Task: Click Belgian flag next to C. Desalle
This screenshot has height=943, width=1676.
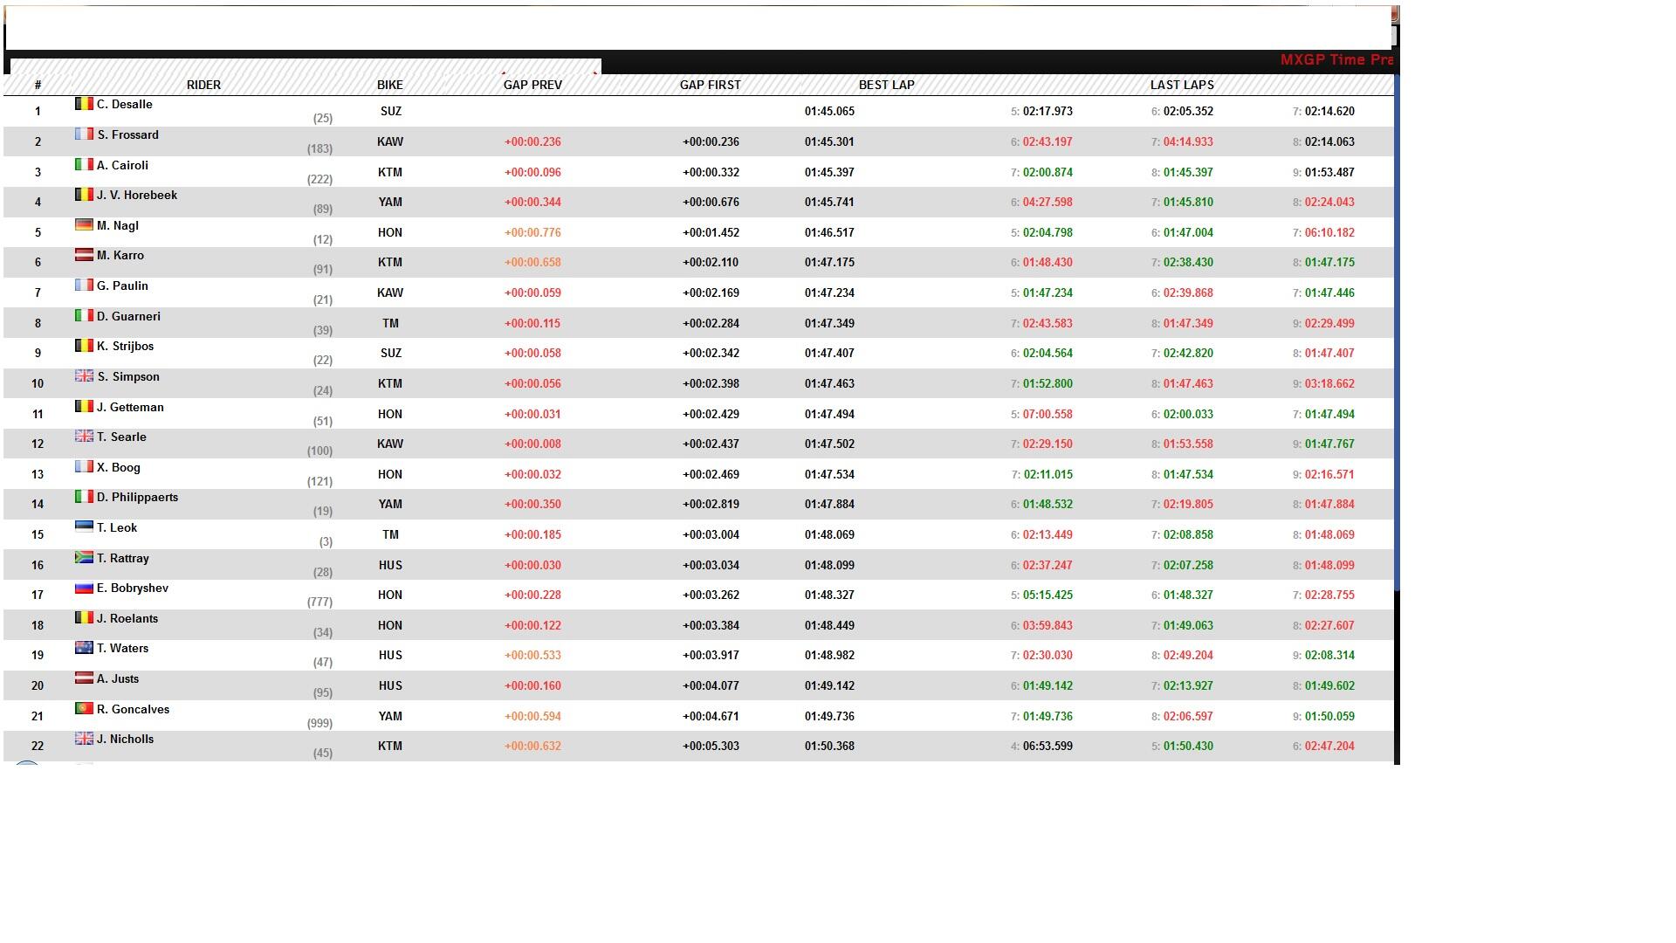Action: tap(84, 104)
